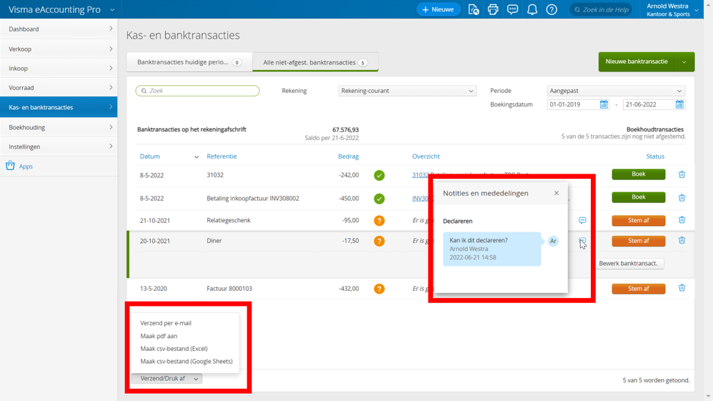Click the Zoek search field
Image resolution: width=713 pixels, height=401 pixels.
198,91
